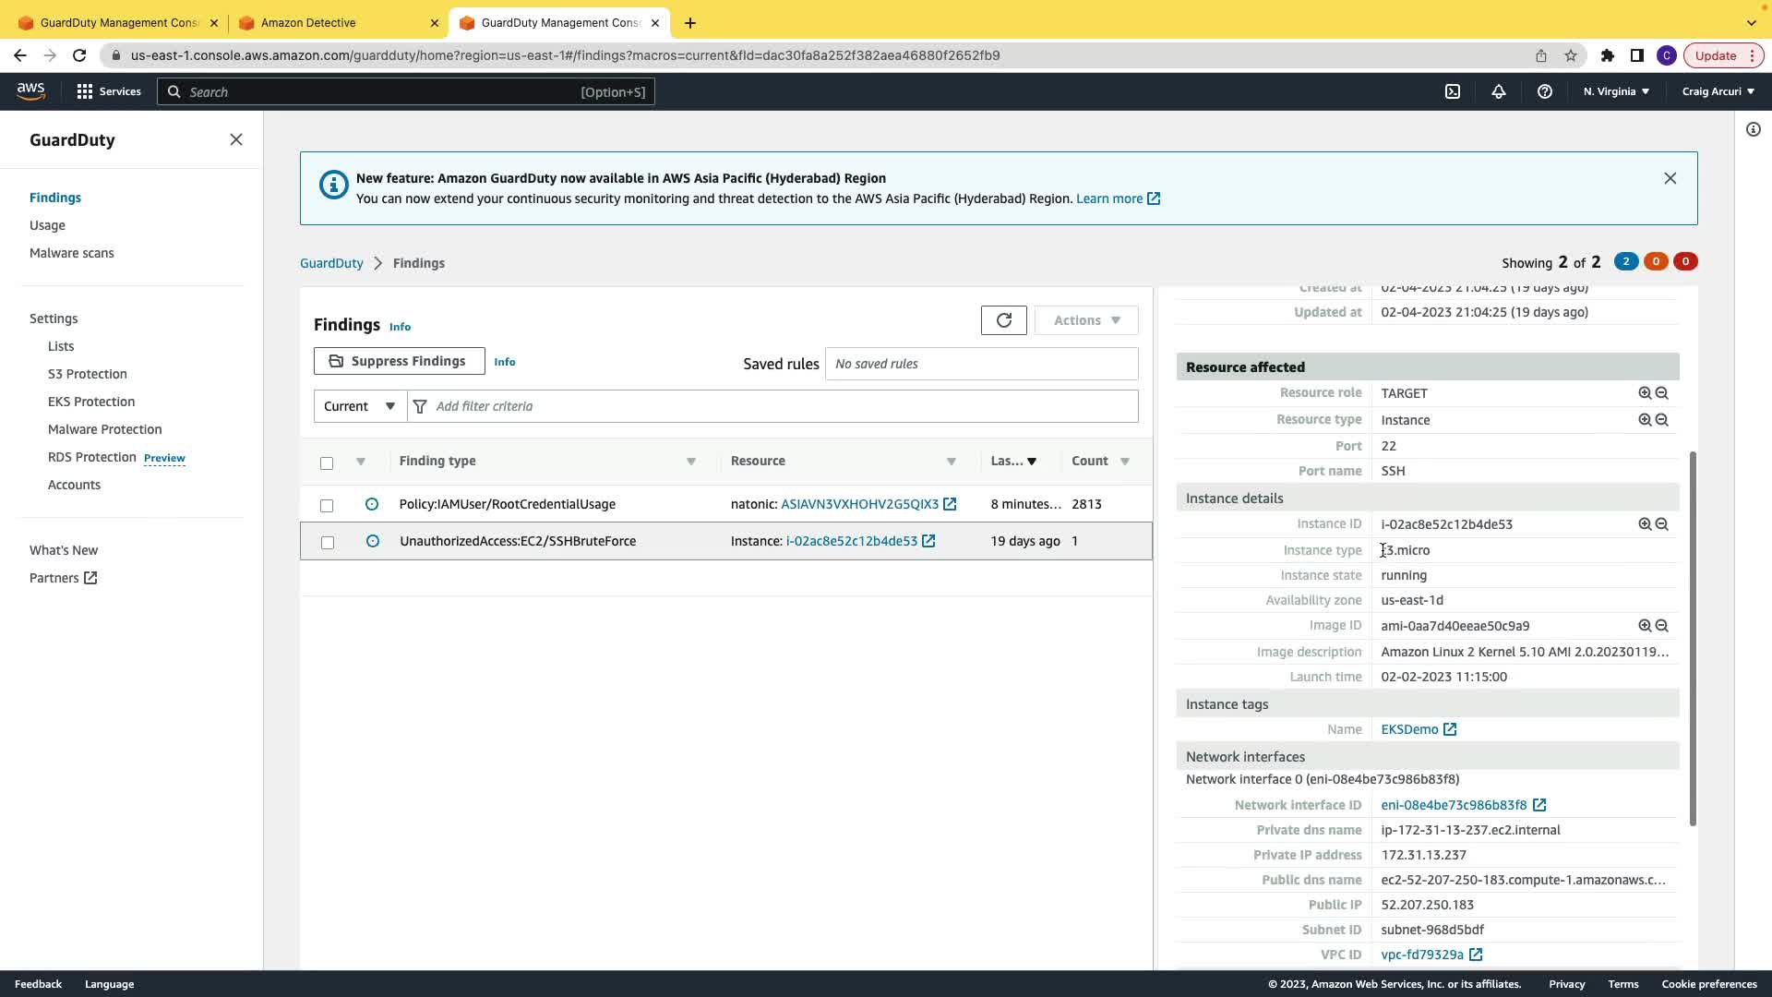Check the SSHBruteForce finding row checkbox
This screenshot has height=997, width=1772.
tap(327, 542)
